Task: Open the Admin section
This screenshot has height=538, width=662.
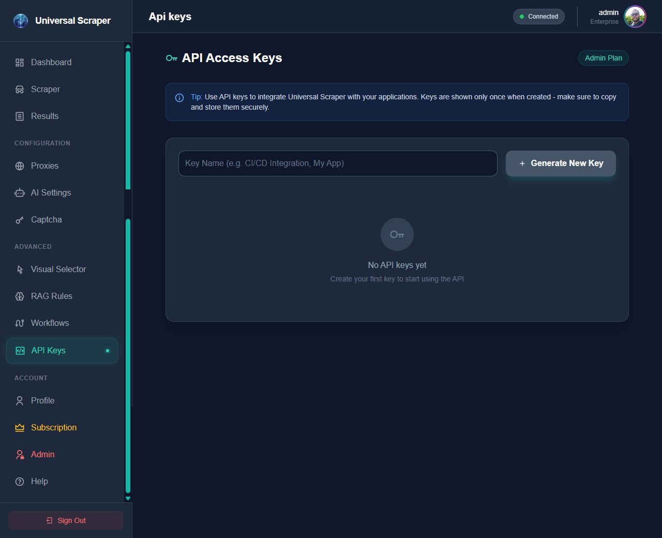Action: [62, 455]
